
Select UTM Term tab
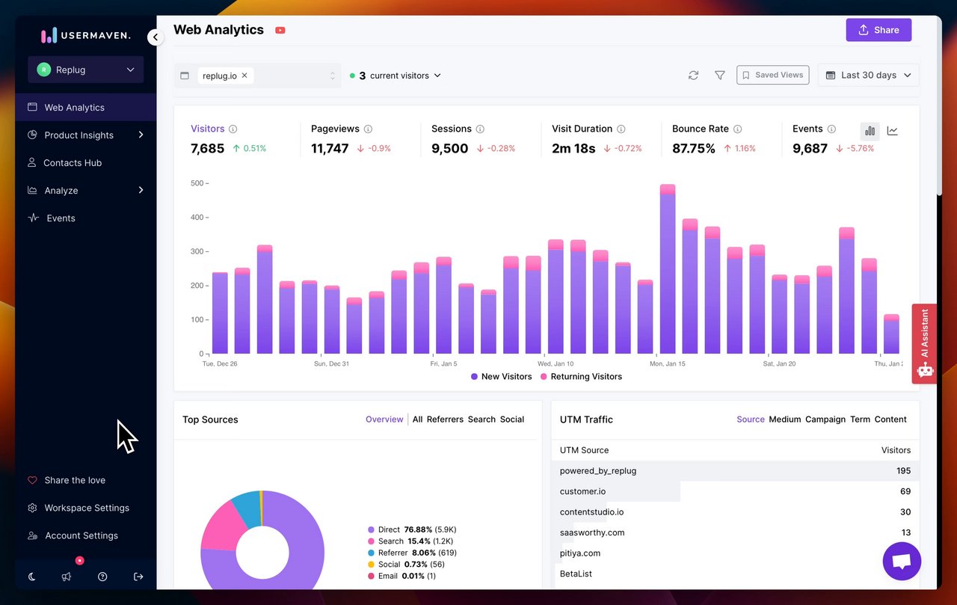(x=860, y=420)
